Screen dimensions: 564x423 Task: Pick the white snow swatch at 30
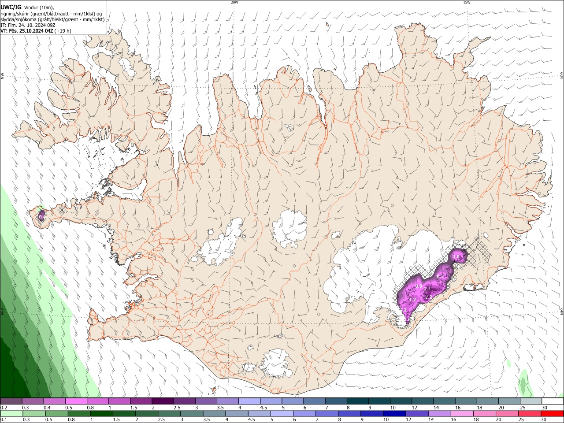(x=553, y=401)
